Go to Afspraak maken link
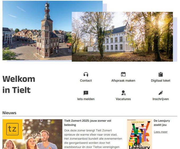 click(123, 81)
